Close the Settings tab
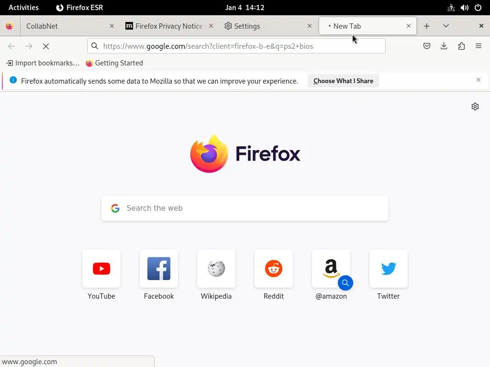The height and width of the screenshot is (367, 490). point(310,26)
